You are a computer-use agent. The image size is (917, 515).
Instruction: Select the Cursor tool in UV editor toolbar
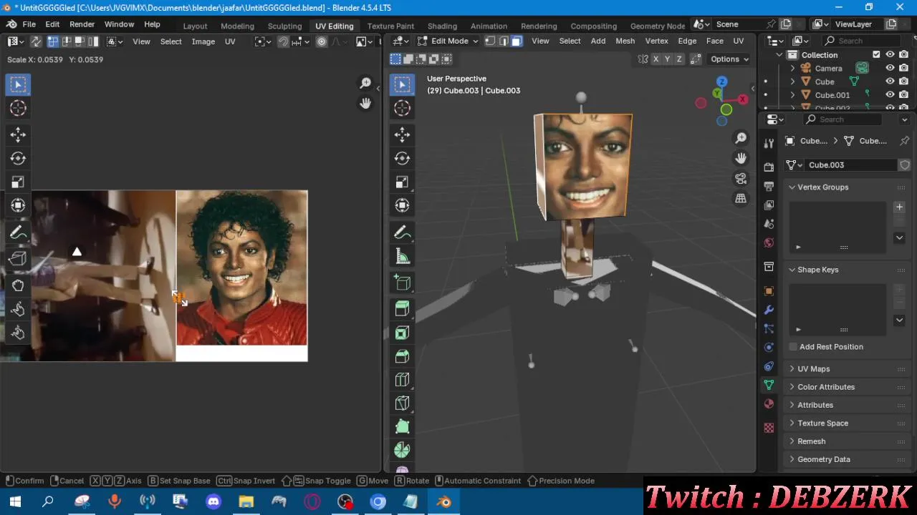[x=18, y=108]
